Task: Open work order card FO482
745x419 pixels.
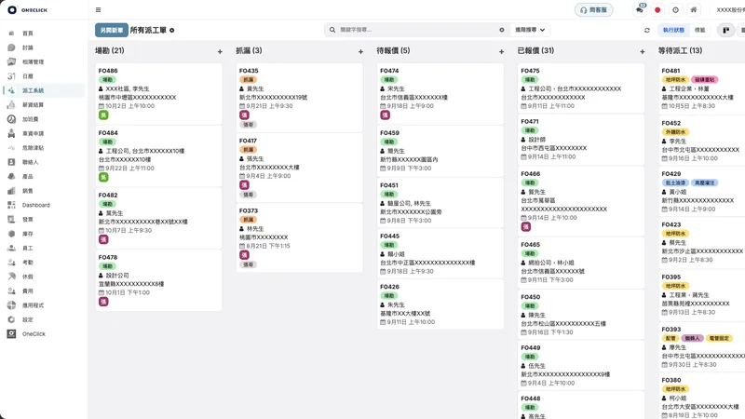Action: (158, 218)
